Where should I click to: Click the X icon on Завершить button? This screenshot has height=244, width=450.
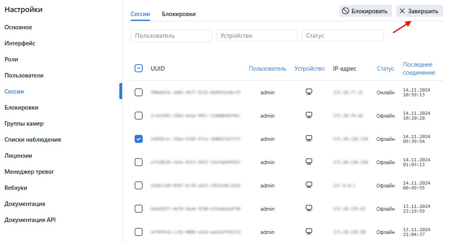402,11
